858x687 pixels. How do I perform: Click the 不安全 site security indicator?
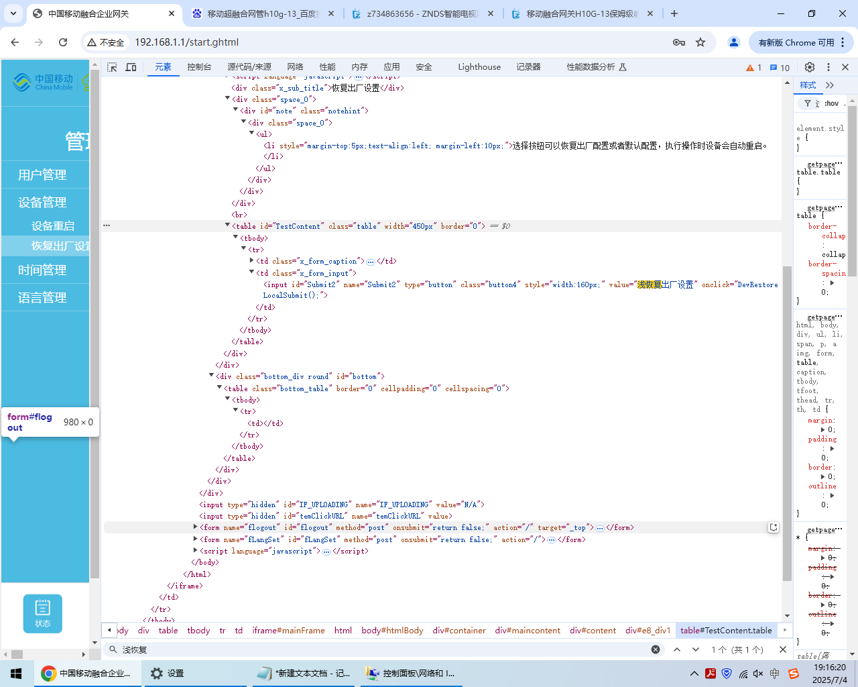[106, 42]
